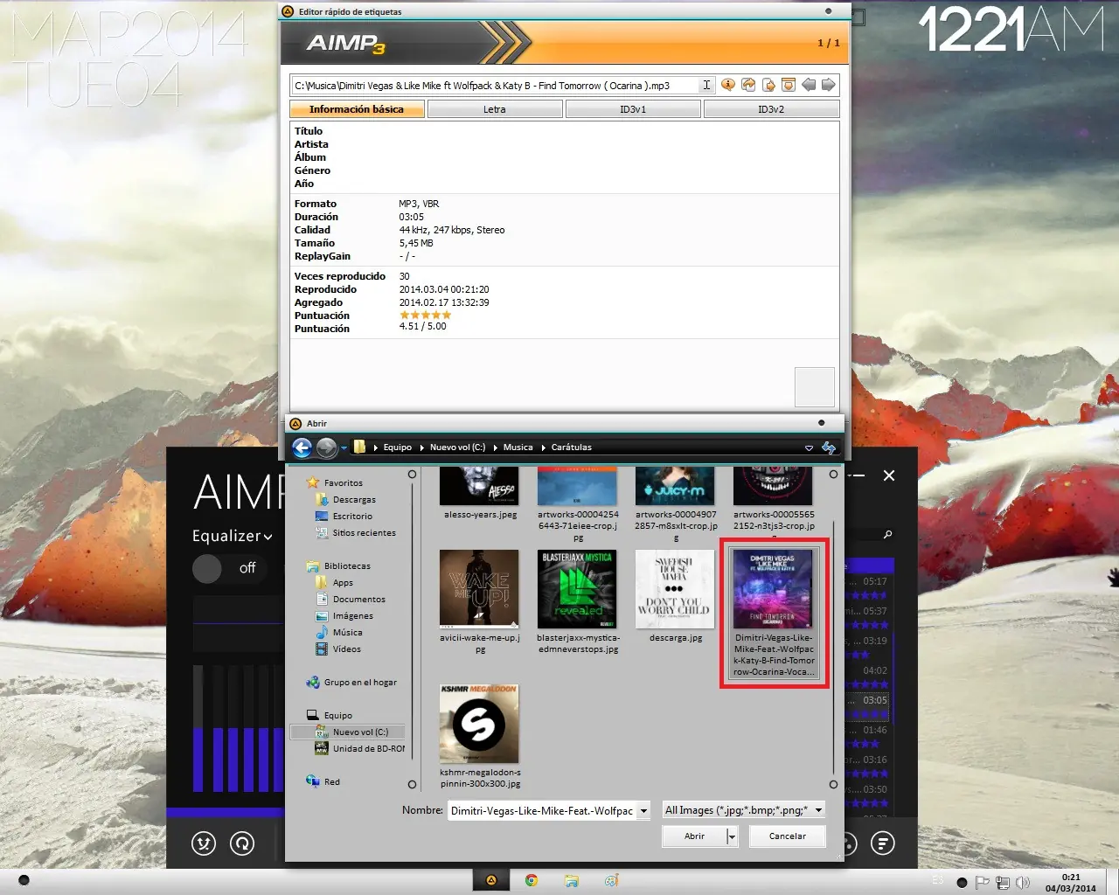This screenshot has height=895, width=1119.
Task: Click the file info icon in tag editor
Action: tap(727, 85)
